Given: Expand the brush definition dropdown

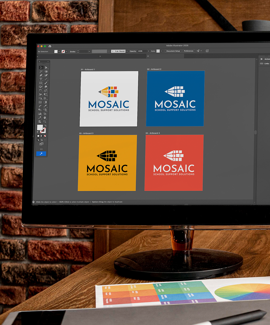Looking at the screenshot, I should coord(108,51).
